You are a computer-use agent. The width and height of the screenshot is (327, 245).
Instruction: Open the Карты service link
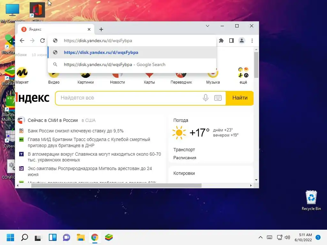(x=149, y=82)
